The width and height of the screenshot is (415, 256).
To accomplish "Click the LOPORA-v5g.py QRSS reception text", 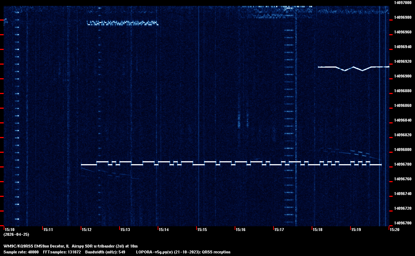I will coord(183,252).
